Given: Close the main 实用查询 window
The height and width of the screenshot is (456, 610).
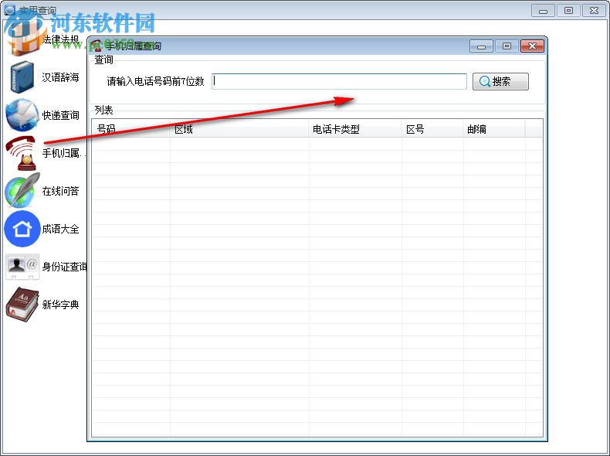Looking at the screenshot, I should point(594,11).
